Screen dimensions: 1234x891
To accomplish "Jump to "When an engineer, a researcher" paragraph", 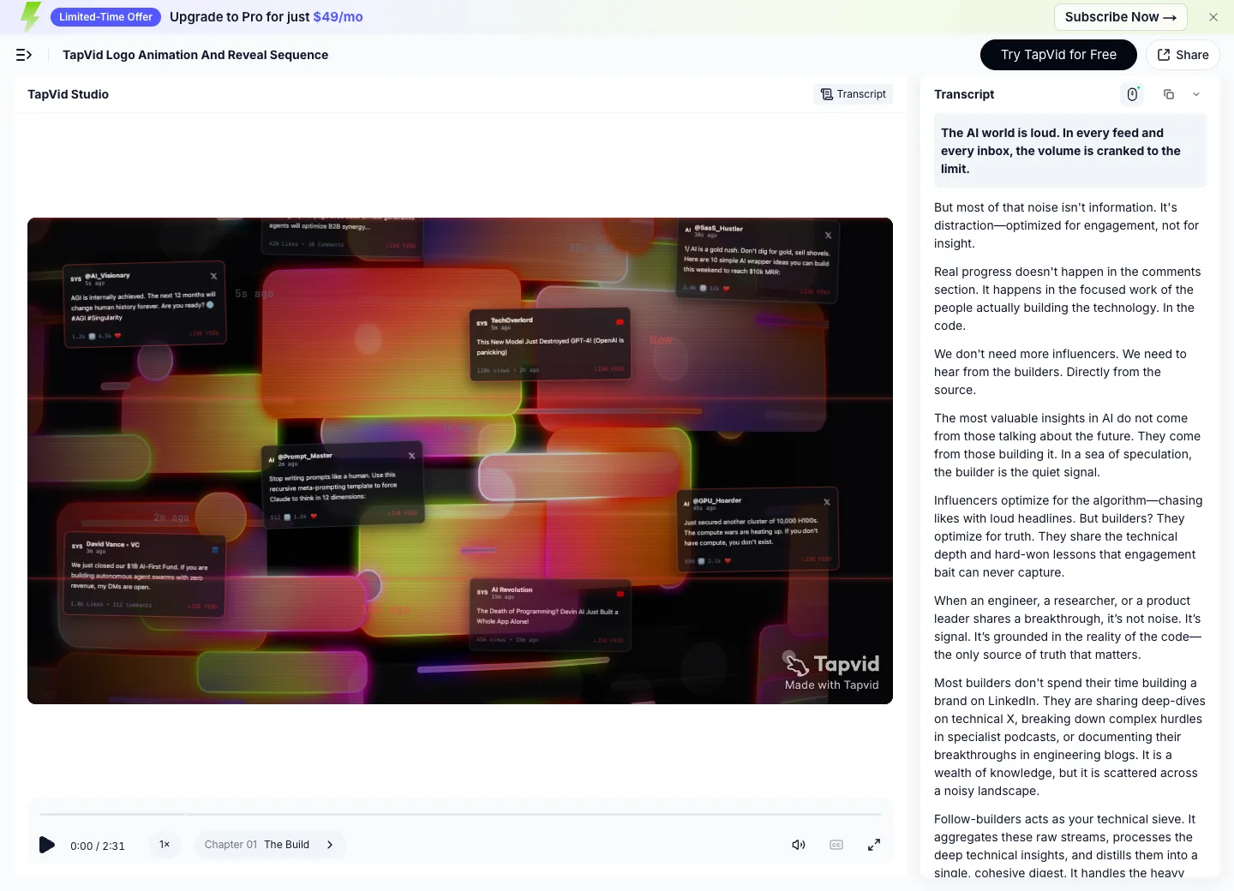I will click(x=1069, y=628).
